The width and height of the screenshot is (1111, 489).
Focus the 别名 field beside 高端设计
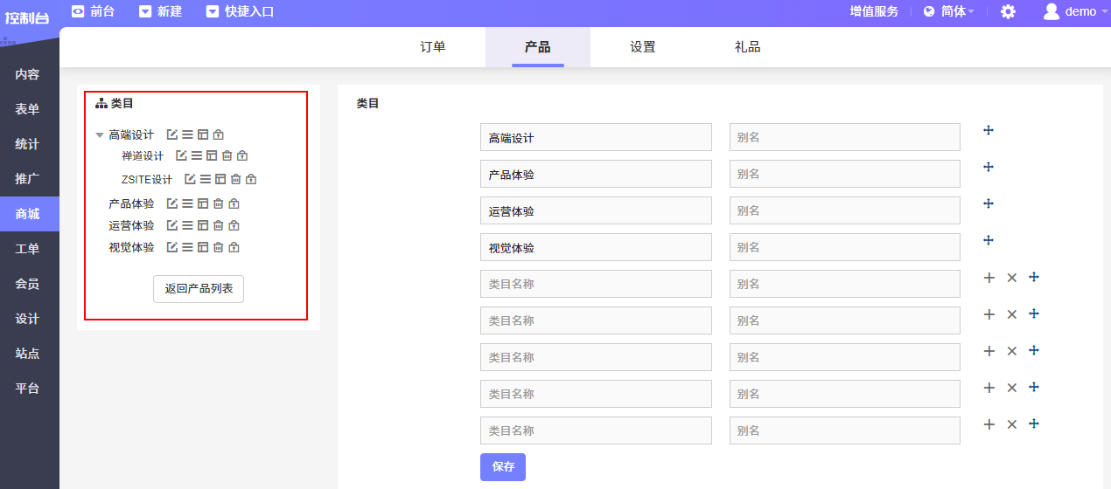(844, 137)
